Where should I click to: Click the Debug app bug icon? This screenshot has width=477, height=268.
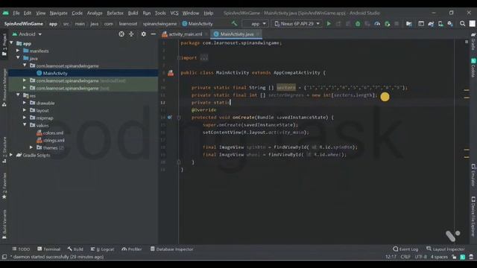coord(358,23)
